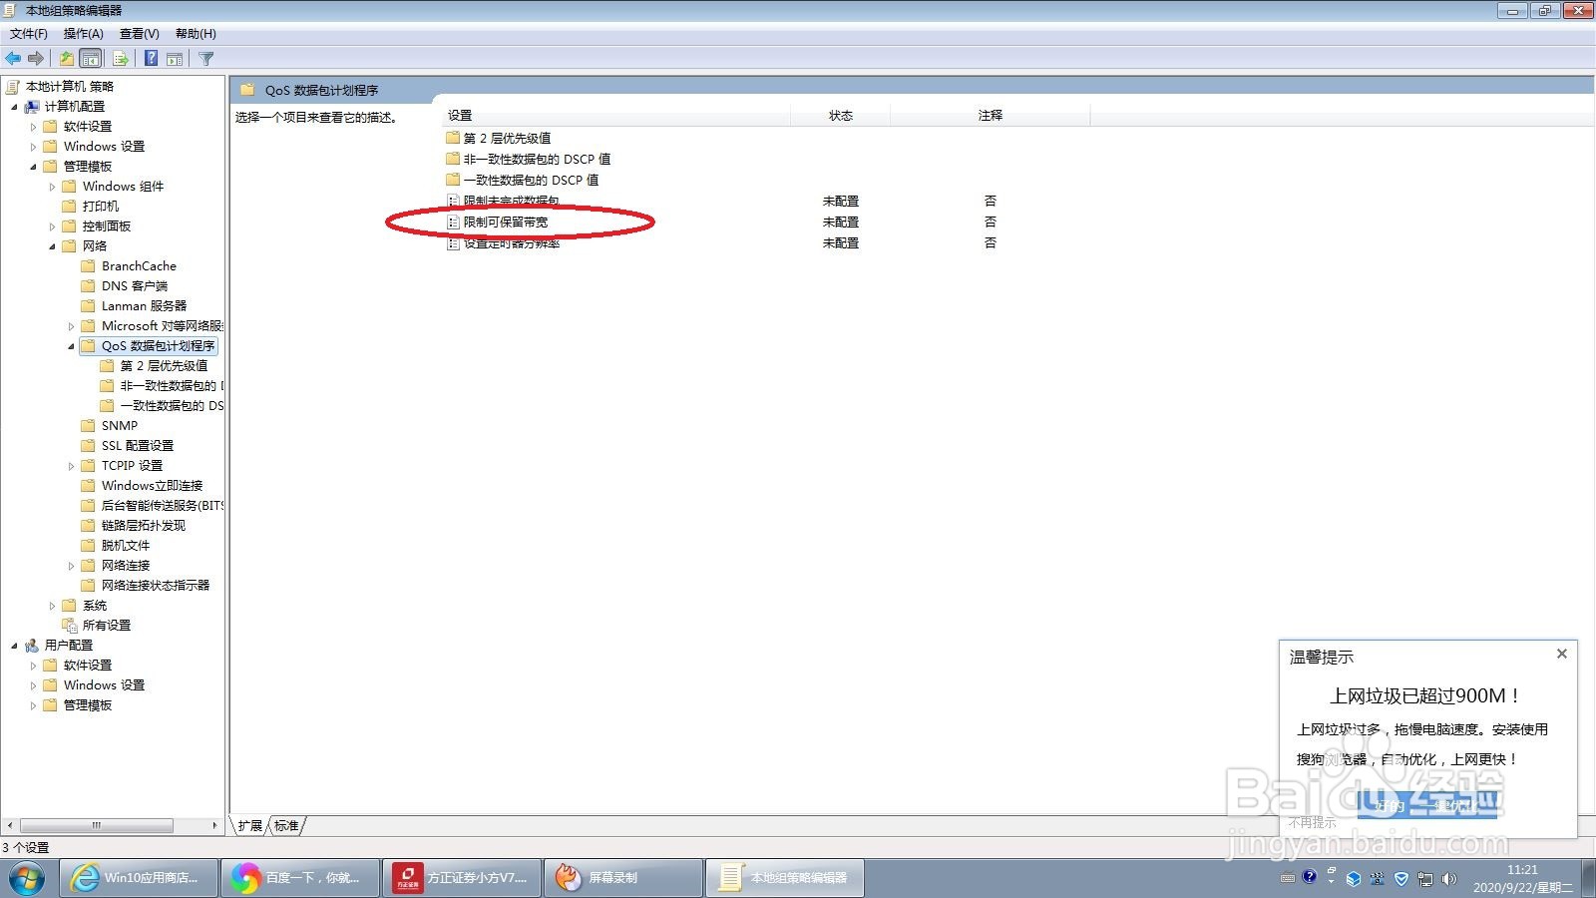Switch to the 扩展 tab
This screenshot has width=1596, height=898.
coord(250,826)
